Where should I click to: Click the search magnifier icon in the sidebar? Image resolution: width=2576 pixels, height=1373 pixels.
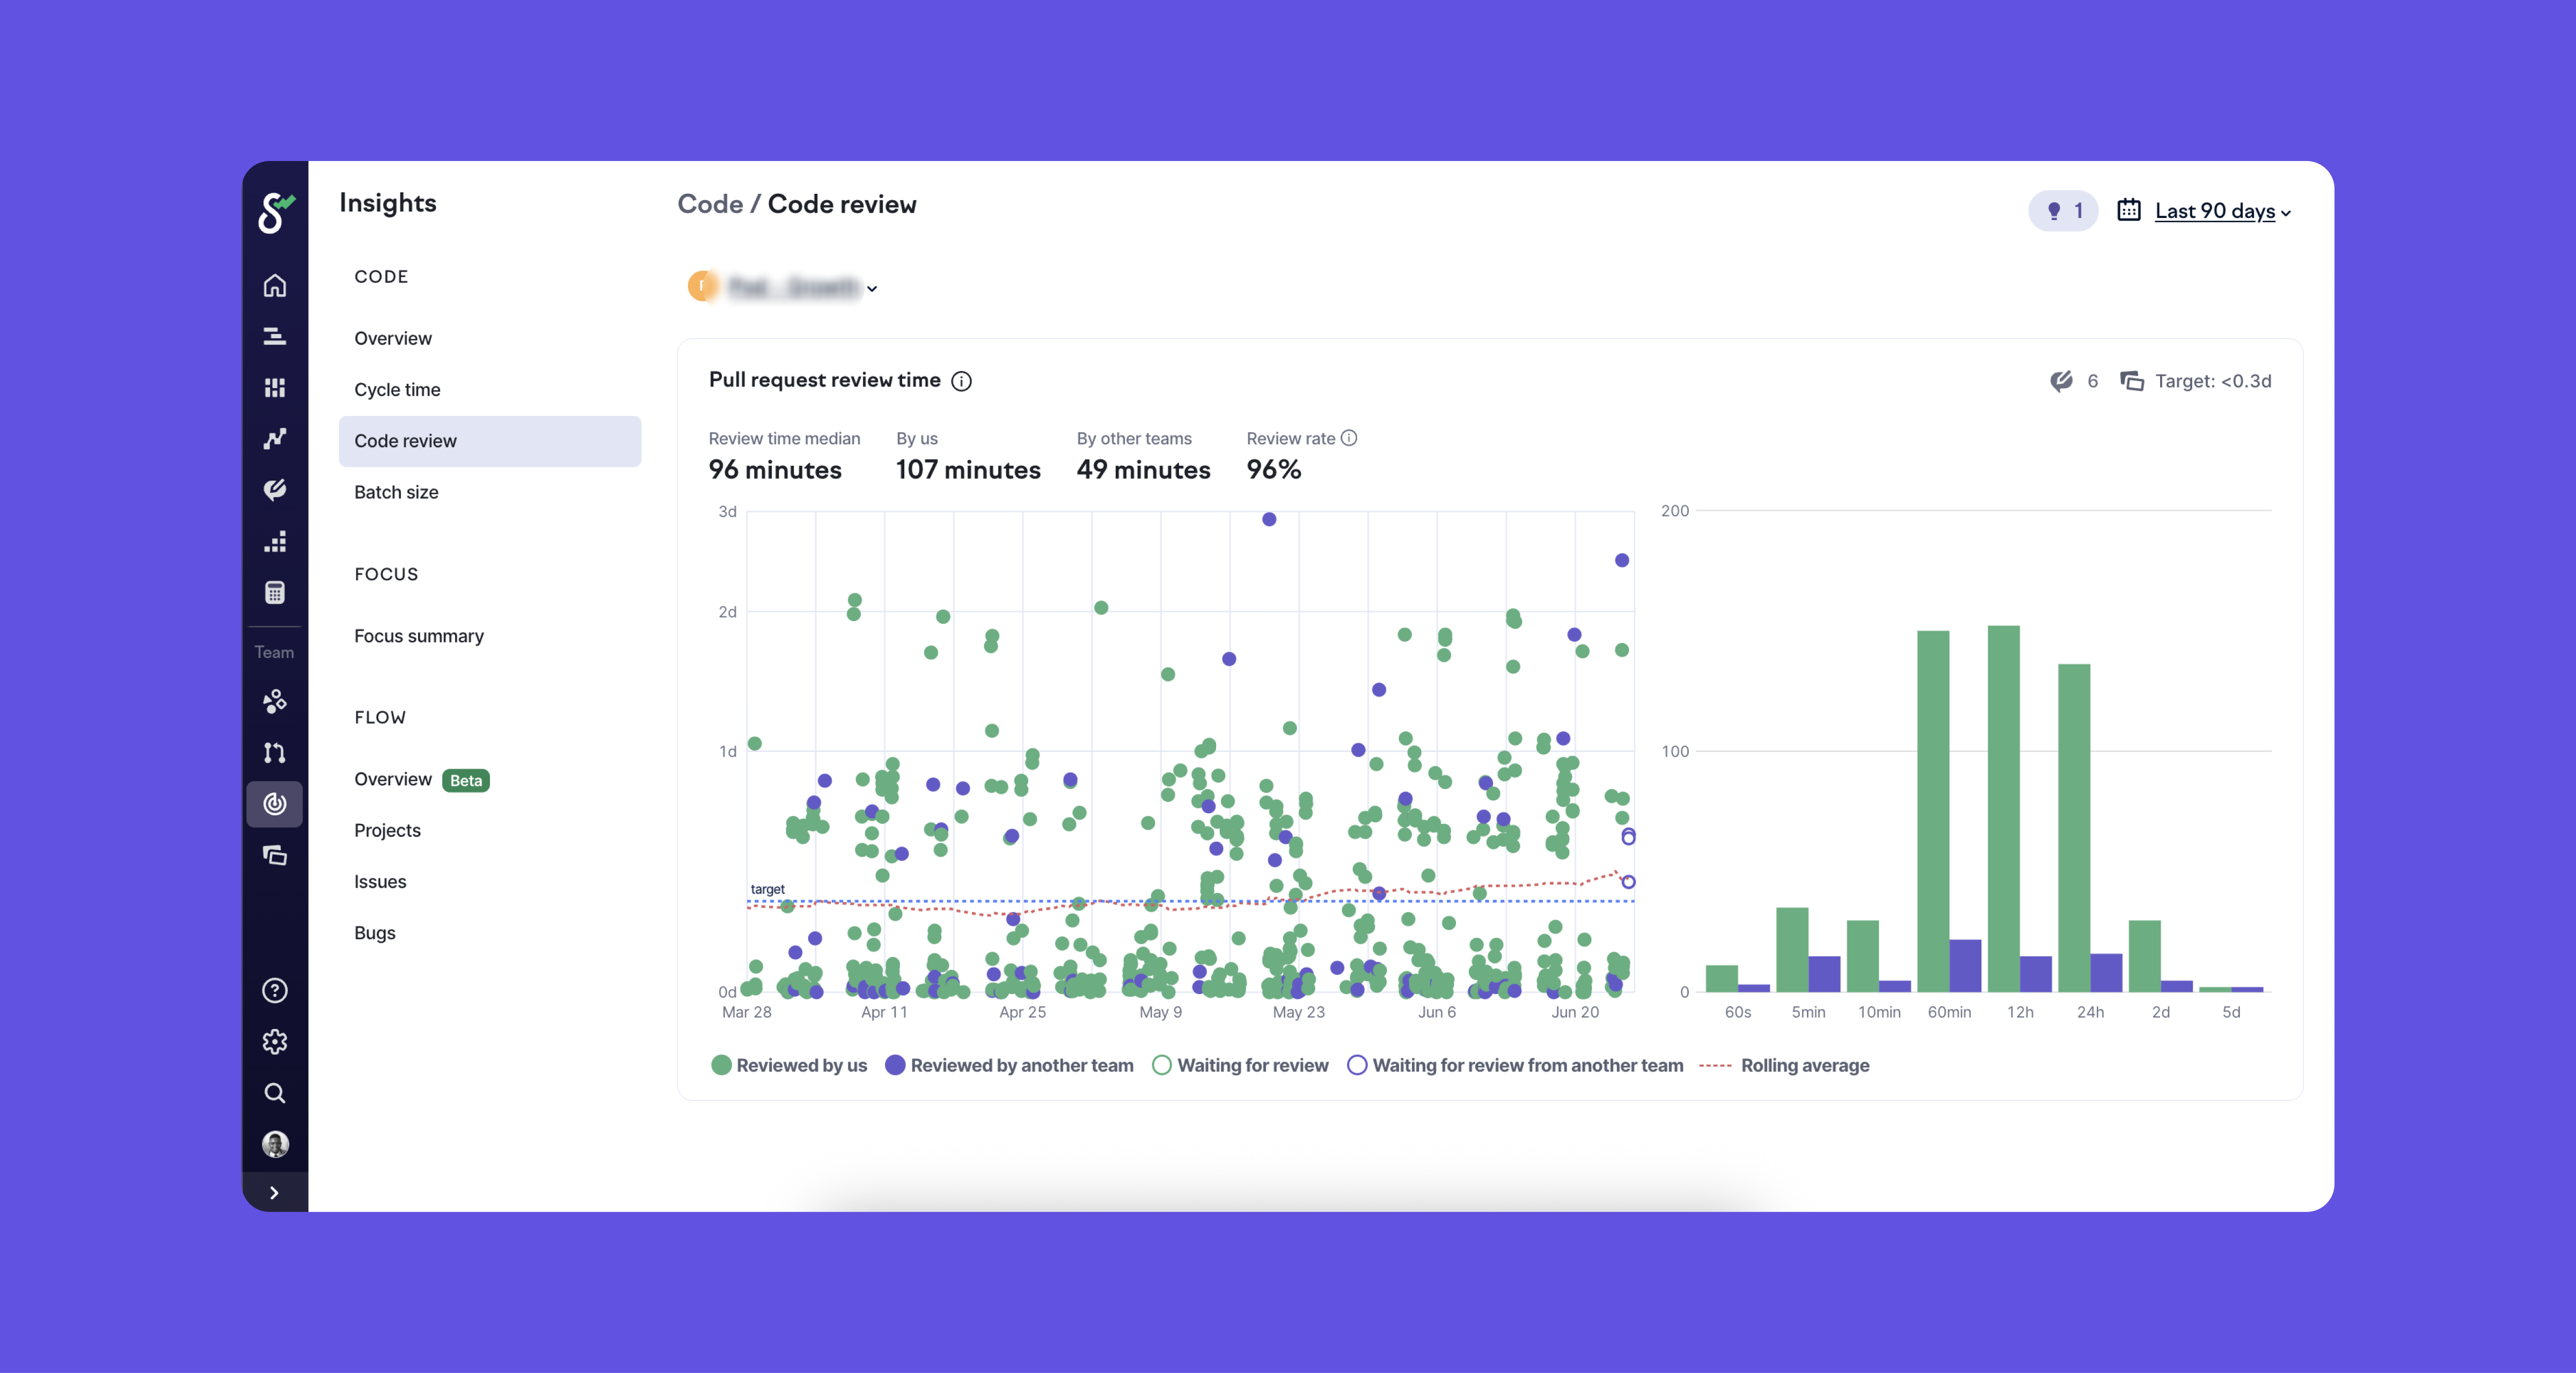click(x=274, y=1093)
